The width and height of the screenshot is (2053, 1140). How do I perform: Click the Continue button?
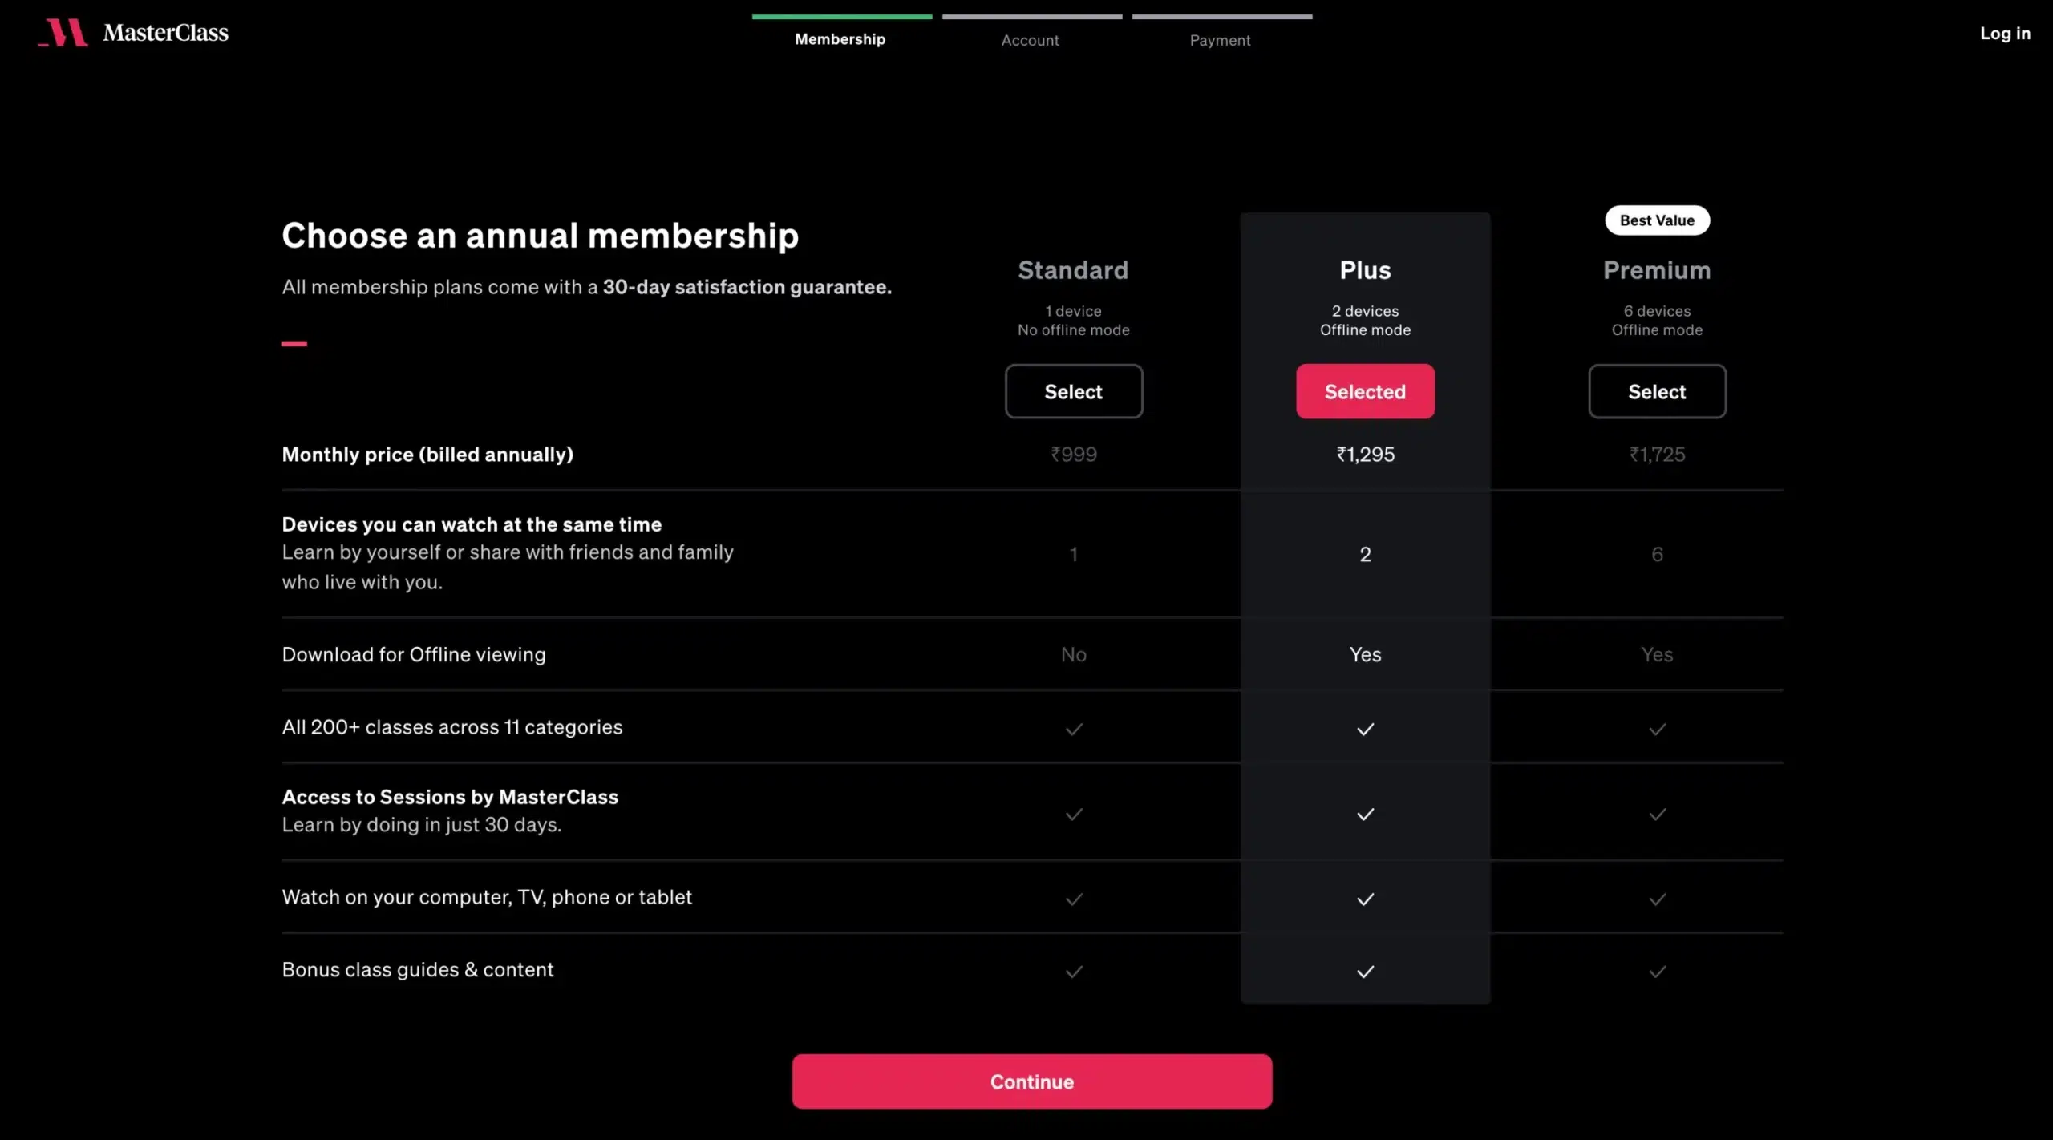[1031, 1081]
